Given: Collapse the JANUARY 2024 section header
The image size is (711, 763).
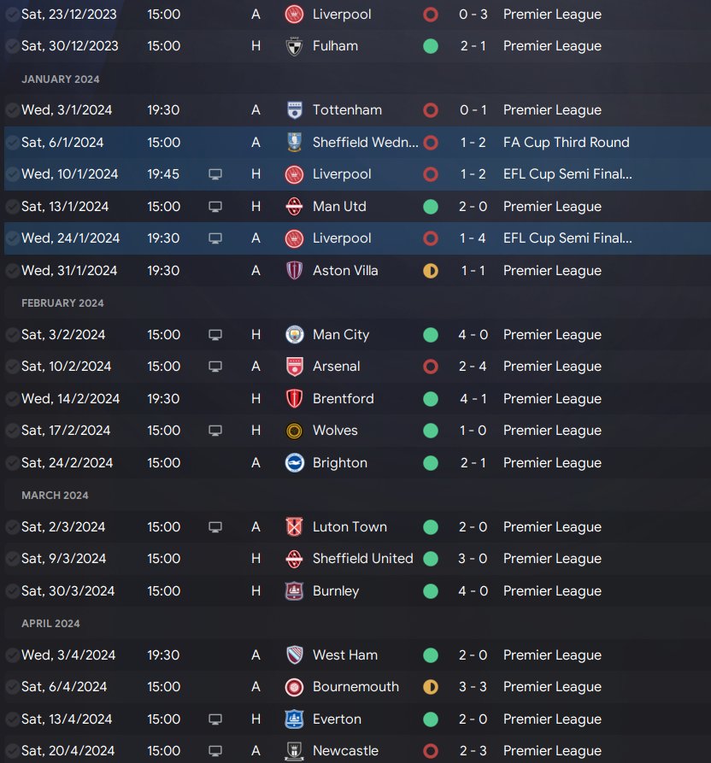Looking at the screenshot, I should click(61, 79).
